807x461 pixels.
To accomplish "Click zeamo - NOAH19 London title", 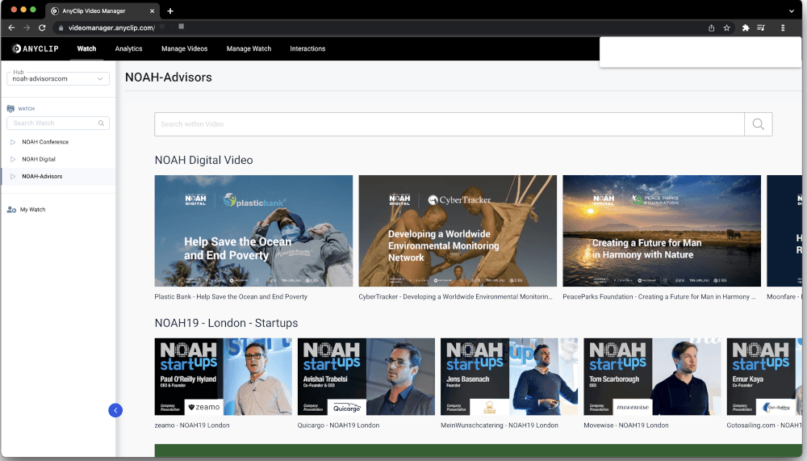I will click(192, 425).
